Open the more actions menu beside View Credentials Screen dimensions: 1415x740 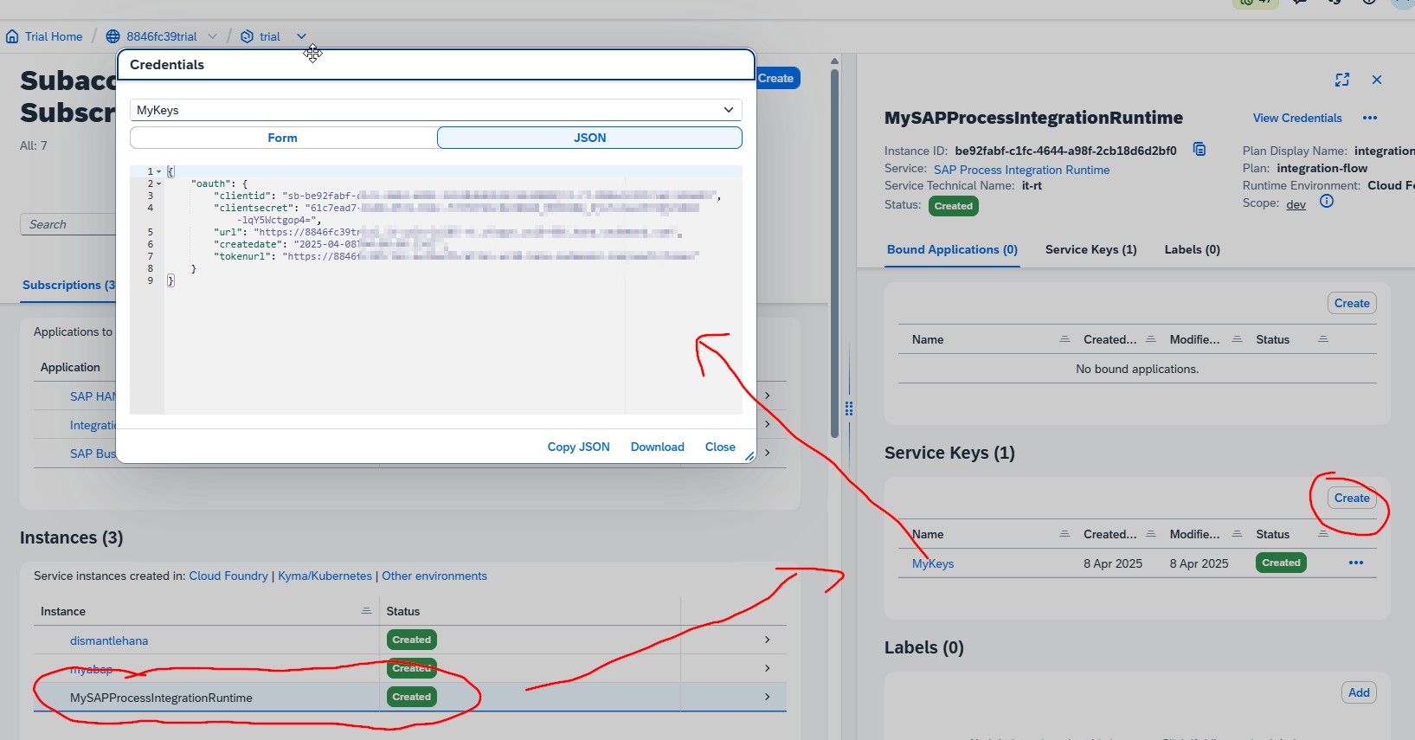pyautogui.click(x=1370, y=118)
